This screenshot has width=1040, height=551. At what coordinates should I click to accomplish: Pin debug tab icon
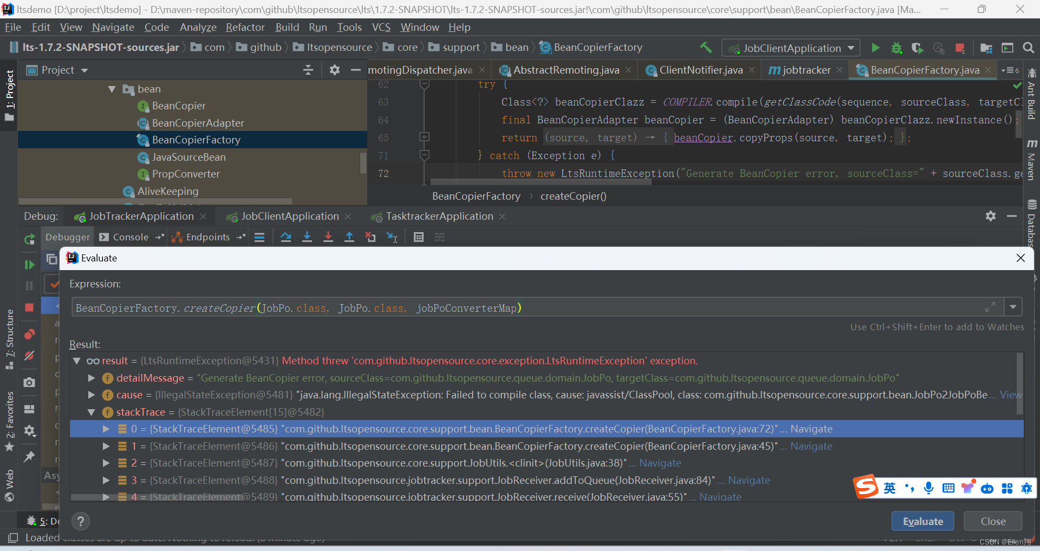pos(29,457)
